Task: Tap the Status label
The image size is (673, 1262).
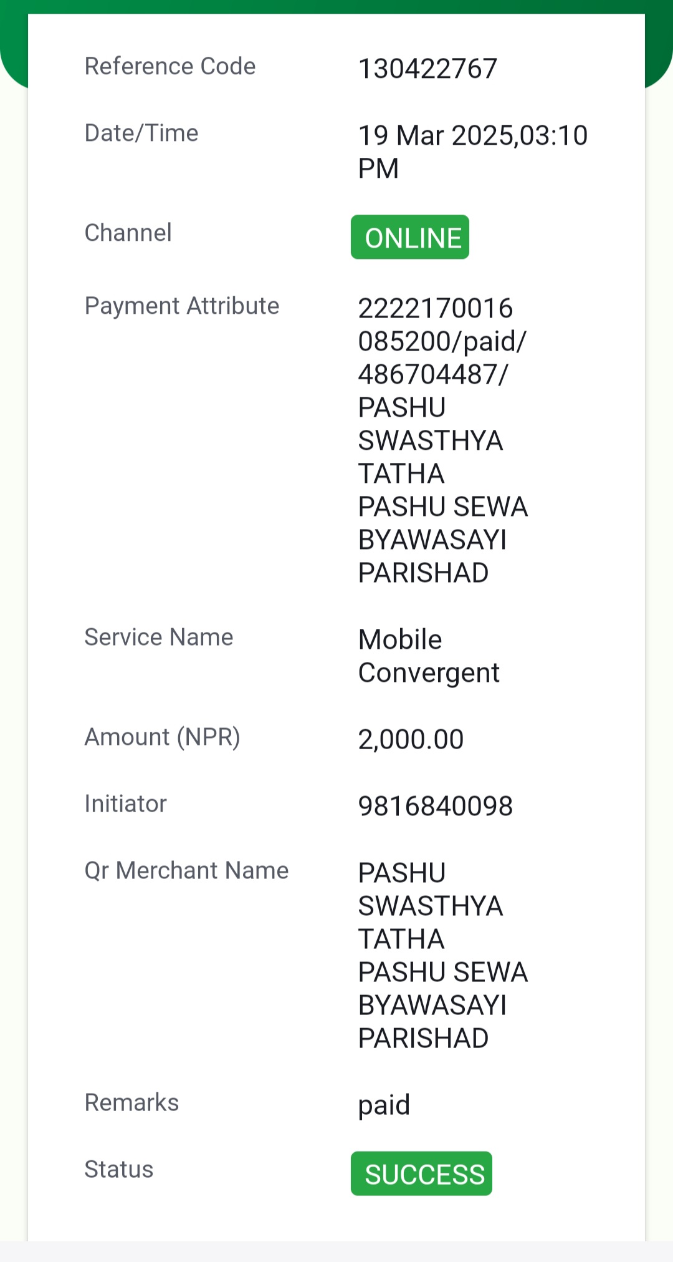Action: pos(119,1169)
